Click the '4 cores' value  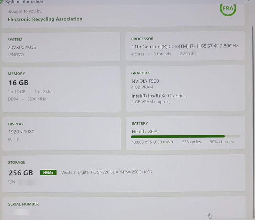[138, 54]
